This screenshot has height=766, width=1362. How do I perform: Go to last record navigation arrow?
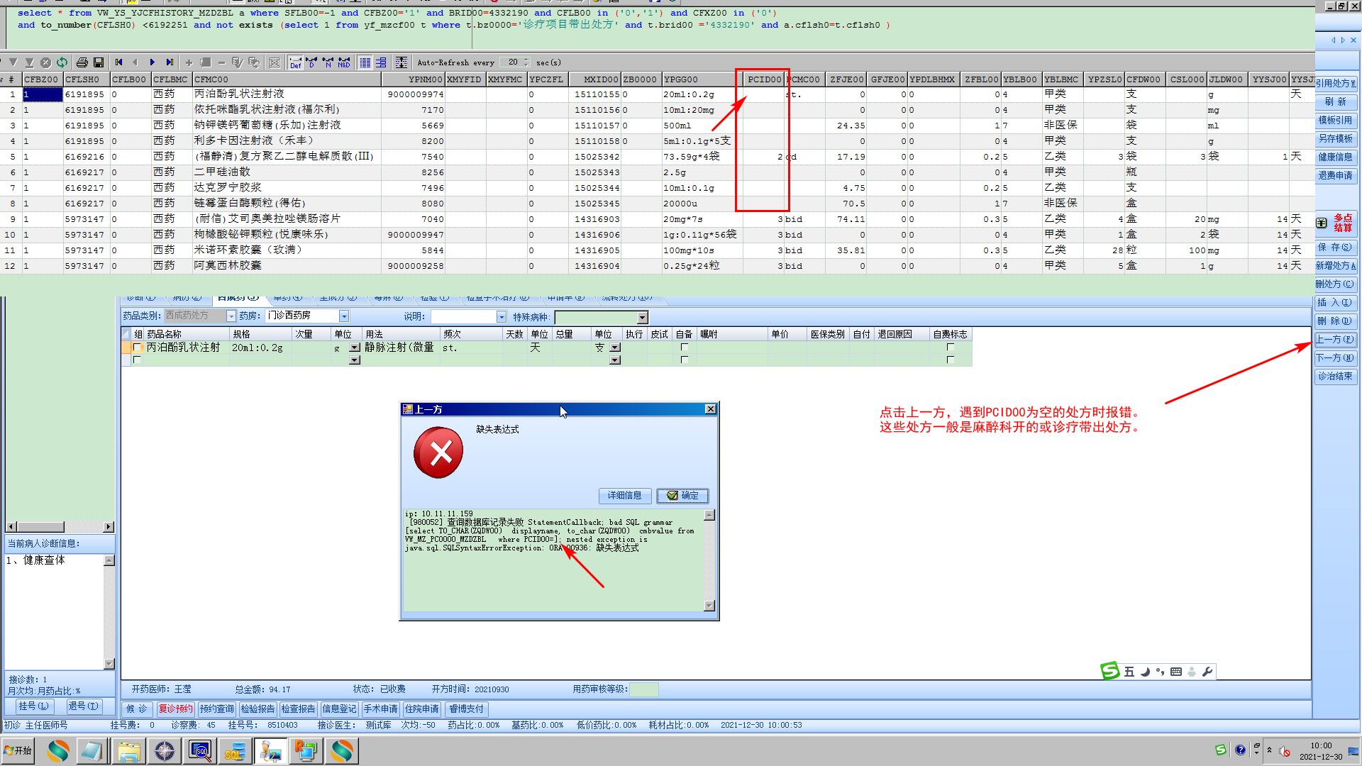170,62
